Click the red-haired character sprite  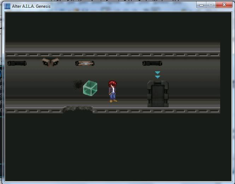113,91
